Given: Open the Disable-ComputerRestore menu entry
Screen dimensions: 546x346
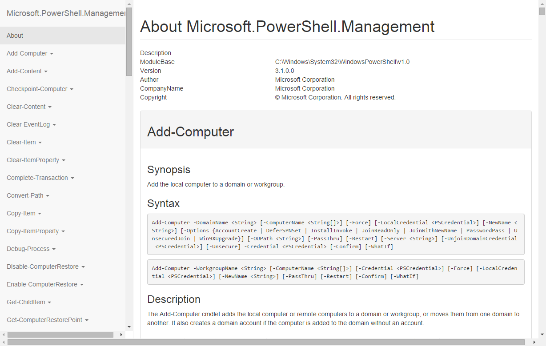Looking at the screenshot, I should [63, 266].
